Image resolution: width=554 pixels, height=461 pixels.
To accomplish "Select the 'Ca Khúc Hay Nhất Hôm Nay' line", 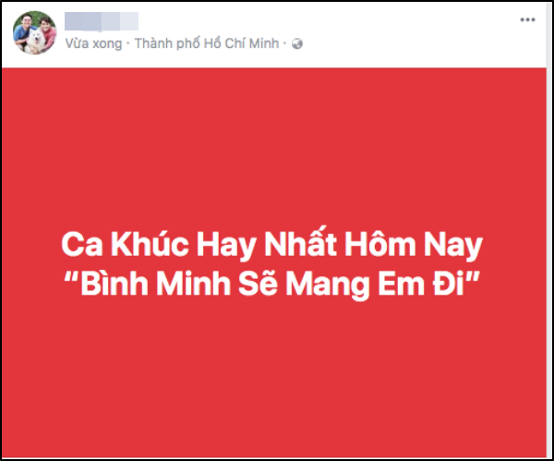I will pyautogui.click(x=271, y=245).
